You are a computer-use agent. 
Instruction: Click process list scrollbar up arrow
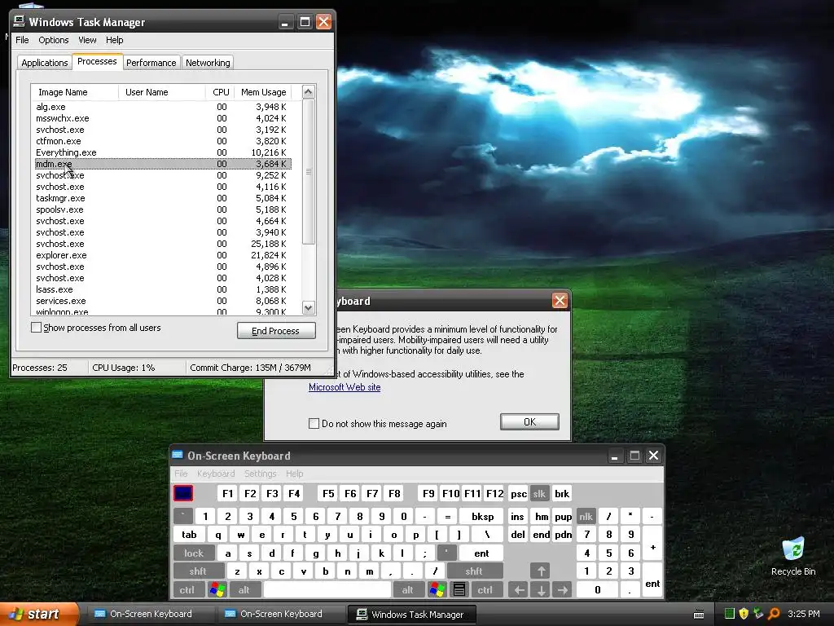[309, 91]
